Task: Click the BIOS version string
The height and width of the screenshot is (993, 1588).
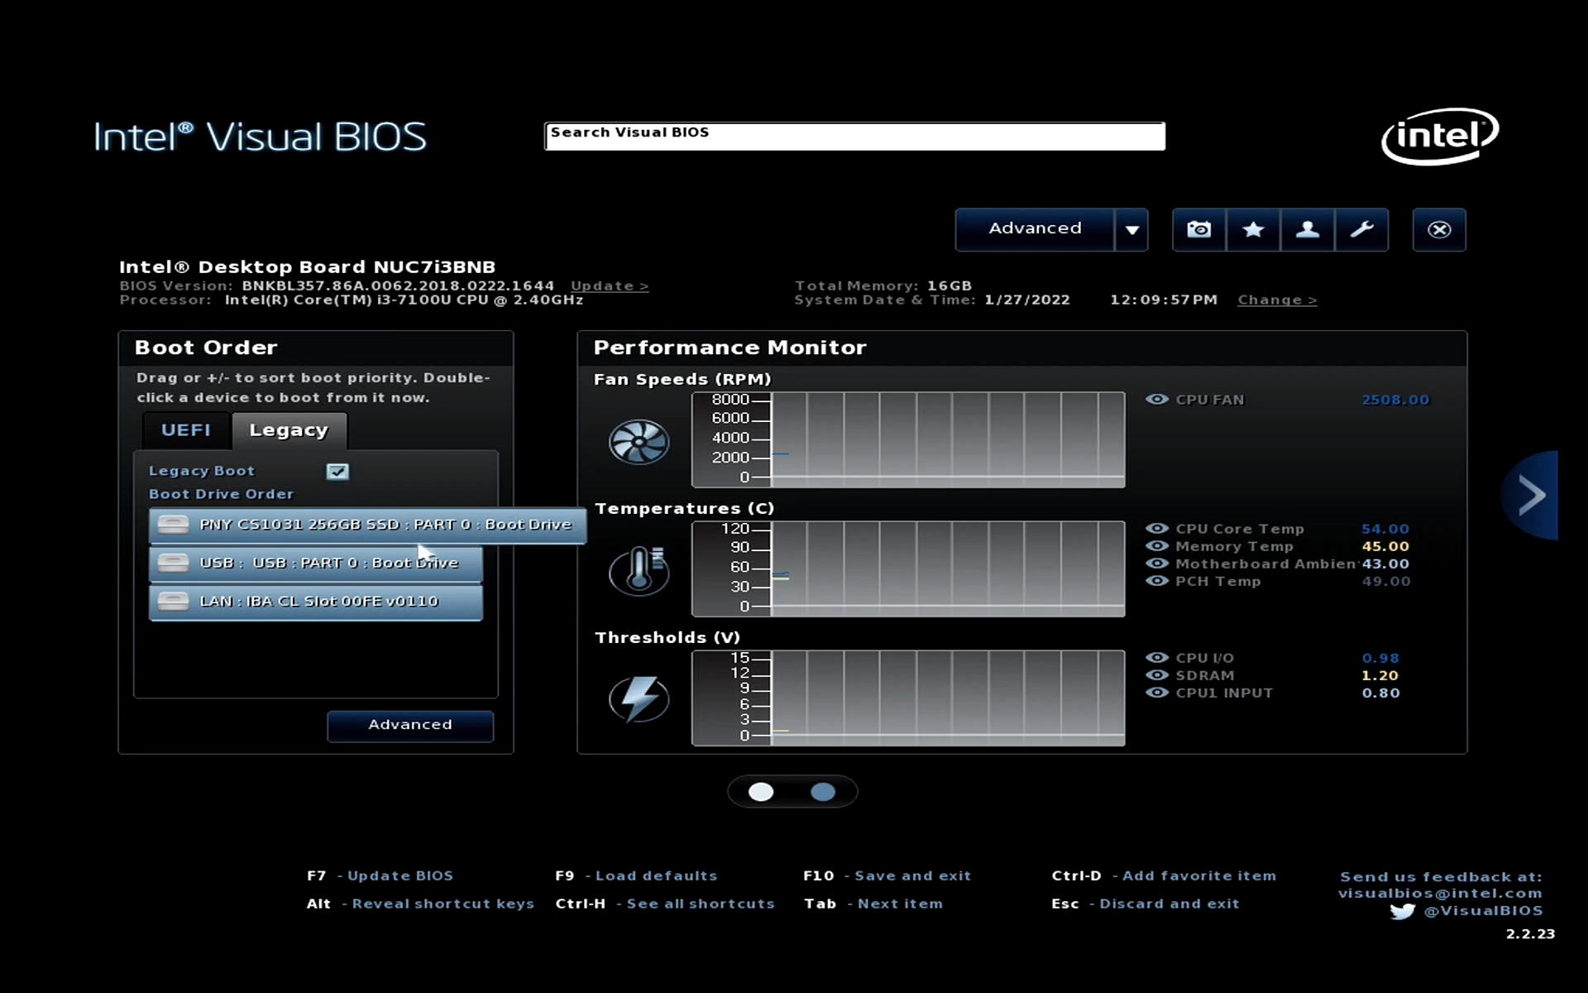Action: coord(398,285)
